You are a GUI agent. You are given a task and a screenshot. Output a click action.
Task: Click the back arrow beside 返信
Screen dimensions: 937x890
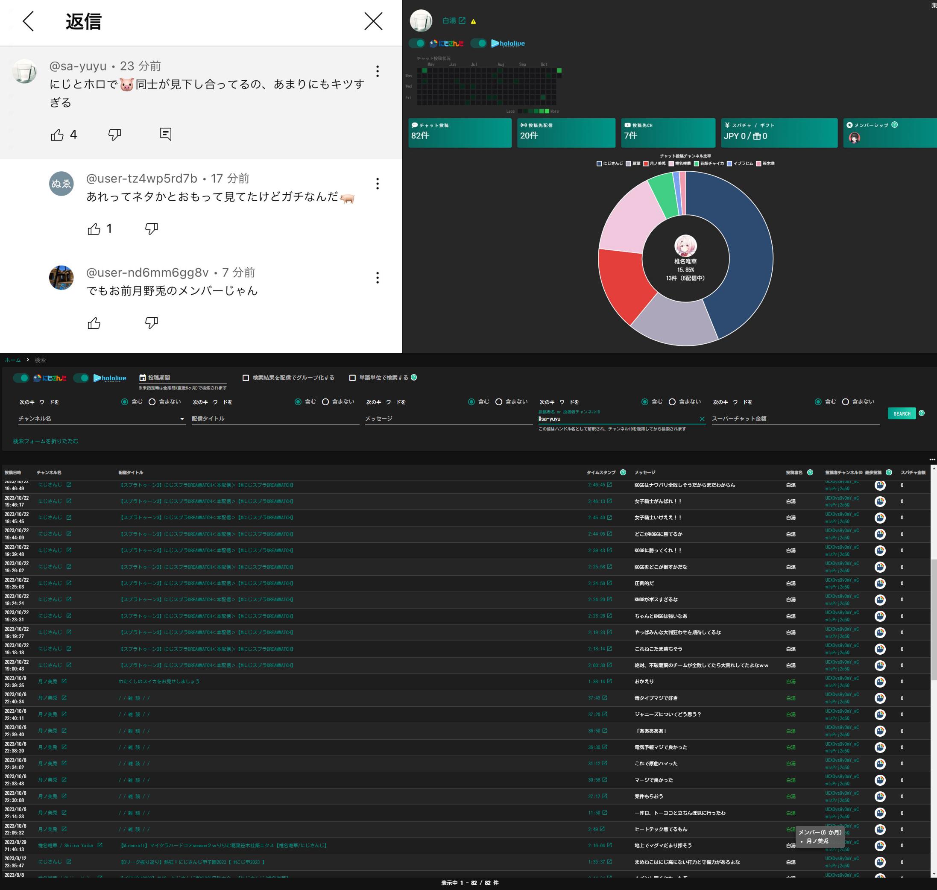(29, 21)
